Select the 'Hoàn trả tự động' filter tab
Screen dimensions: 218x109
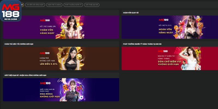54,5
